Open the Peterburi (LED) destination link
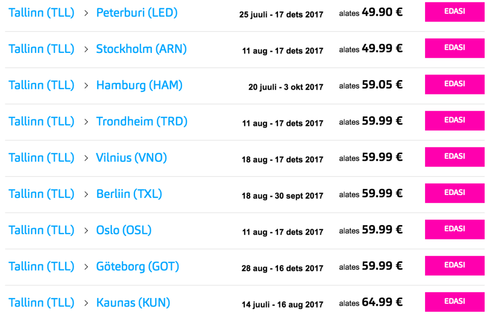The width and height of the screenshot is (489, 319). [137, 13]
